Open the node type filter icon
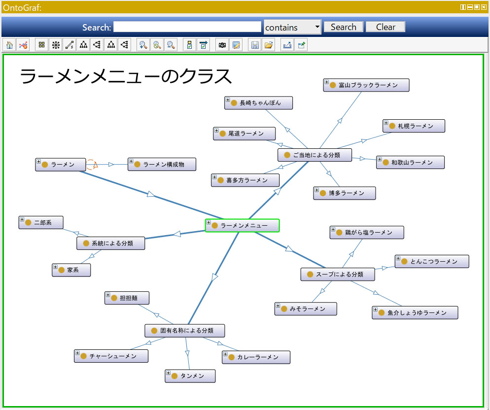 coord(189,45)
